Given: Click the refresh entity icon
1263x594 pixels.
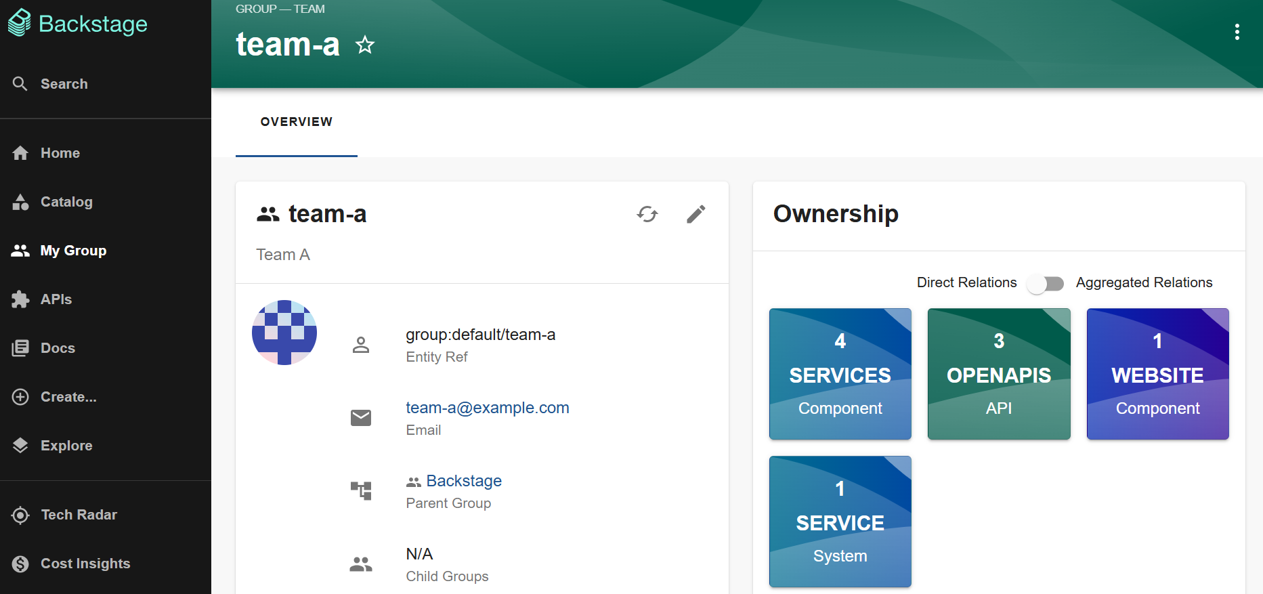Looking at the screenshot, I should [647, 215].
